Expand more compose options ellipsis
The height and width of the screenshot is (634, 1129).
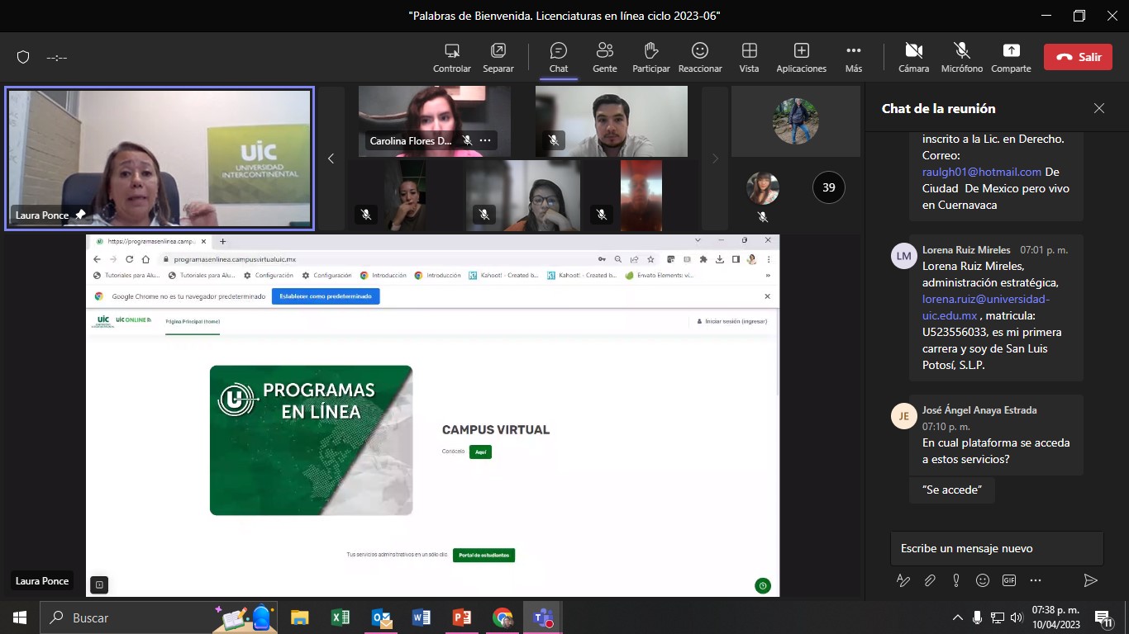[1036, 580]
